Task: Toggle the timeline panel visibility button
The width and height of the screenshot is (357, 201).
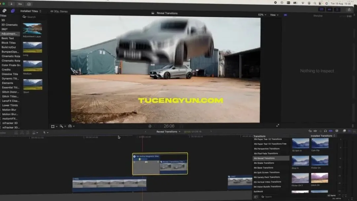Action: 329,9
